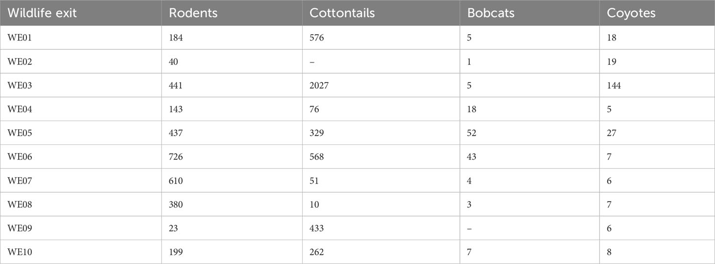Select the 52 bobcats cell
The image size is (715, 264).
point(472,133)
